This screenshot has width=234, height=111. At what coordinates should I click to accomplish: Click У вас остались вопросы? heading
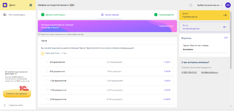coord(195,62)
